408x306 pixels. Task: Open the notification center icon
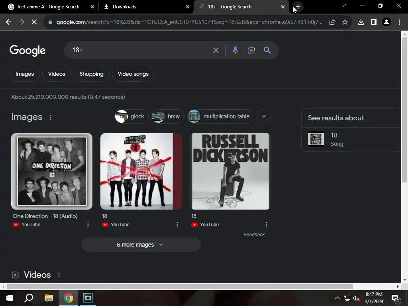pos(395,298)
